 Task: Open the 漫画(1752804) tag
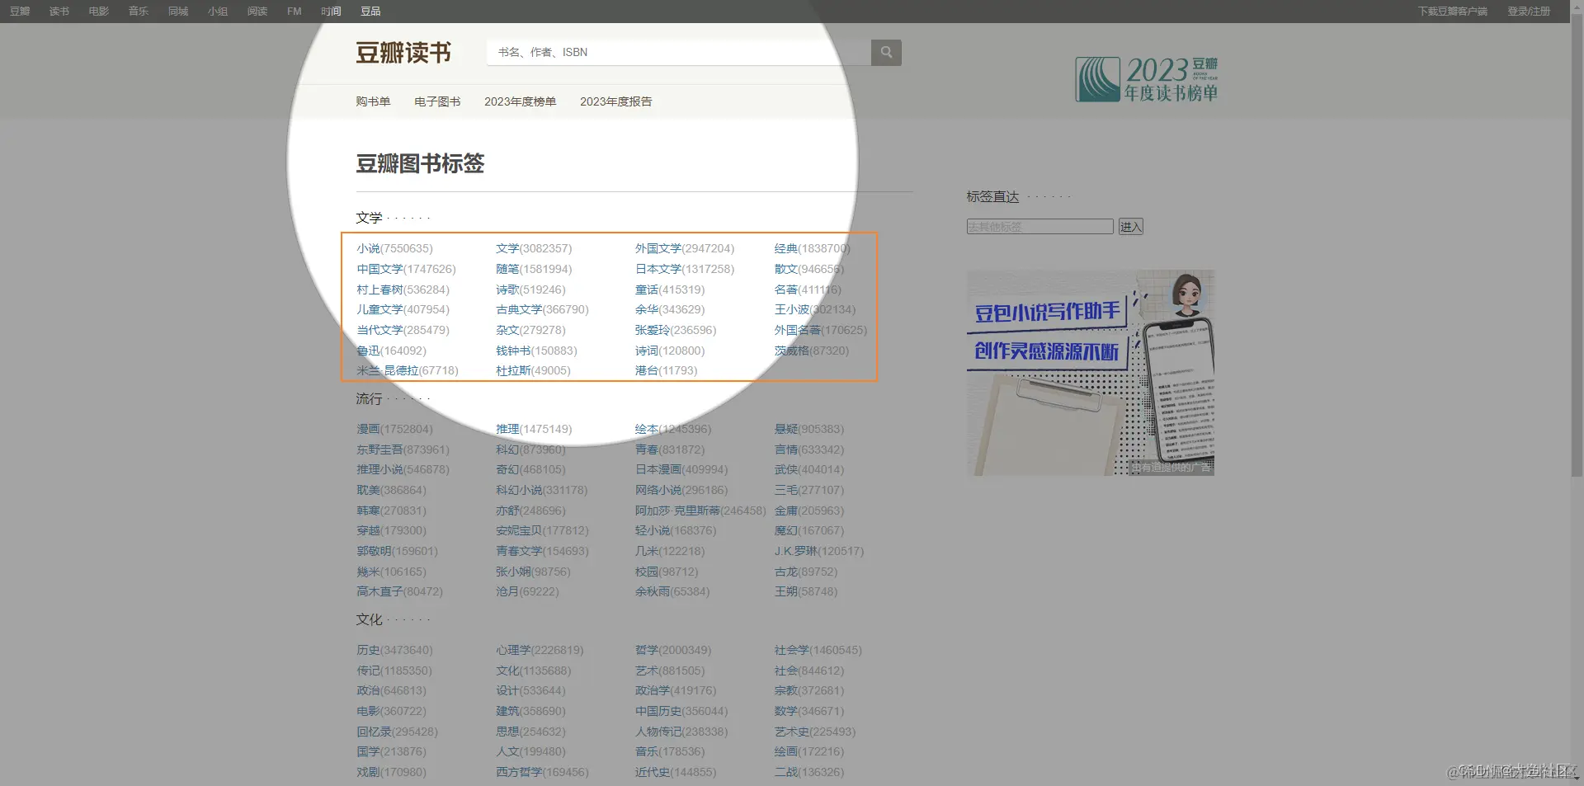[x=394, y=429]
